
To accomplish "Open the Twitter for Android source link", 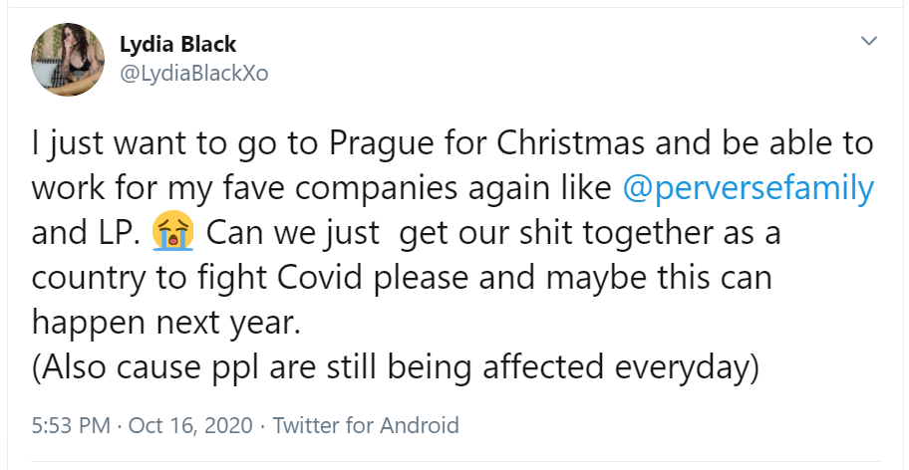I will point(366,425).
